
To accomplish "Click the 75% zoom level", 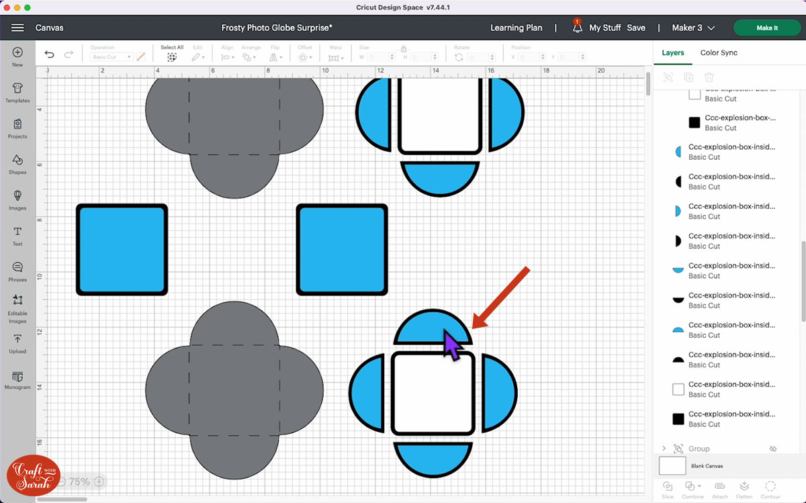I will (80, 482).
